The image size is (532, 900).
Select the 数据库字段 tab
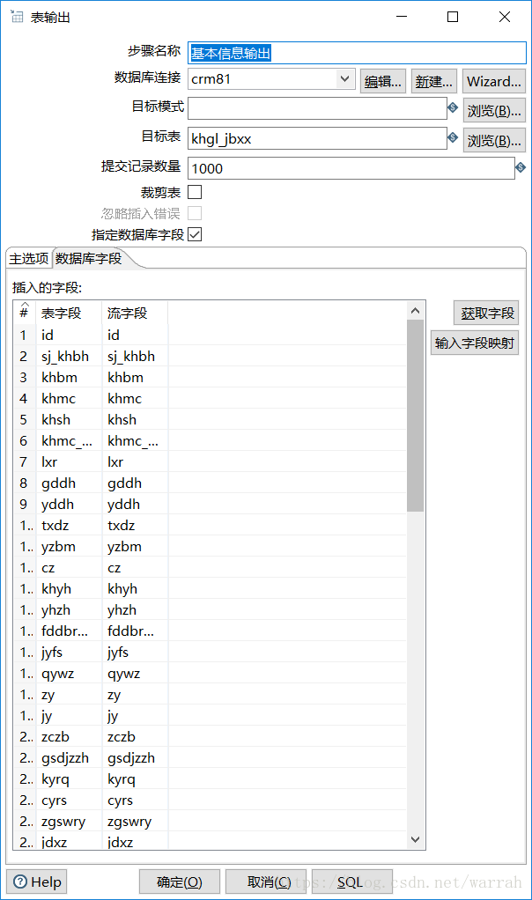coord(88,259)
